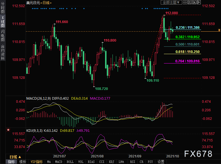Image resolution: width=221 pixels, height=164 pixels.
Task: Enable the VOL indicator
Action: [x=81, y=162]
